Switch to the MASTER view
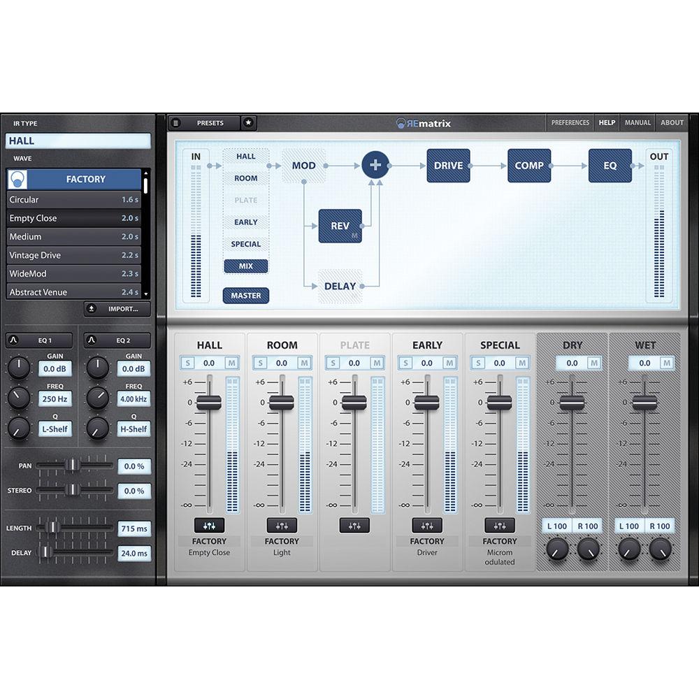 [245, 295]
